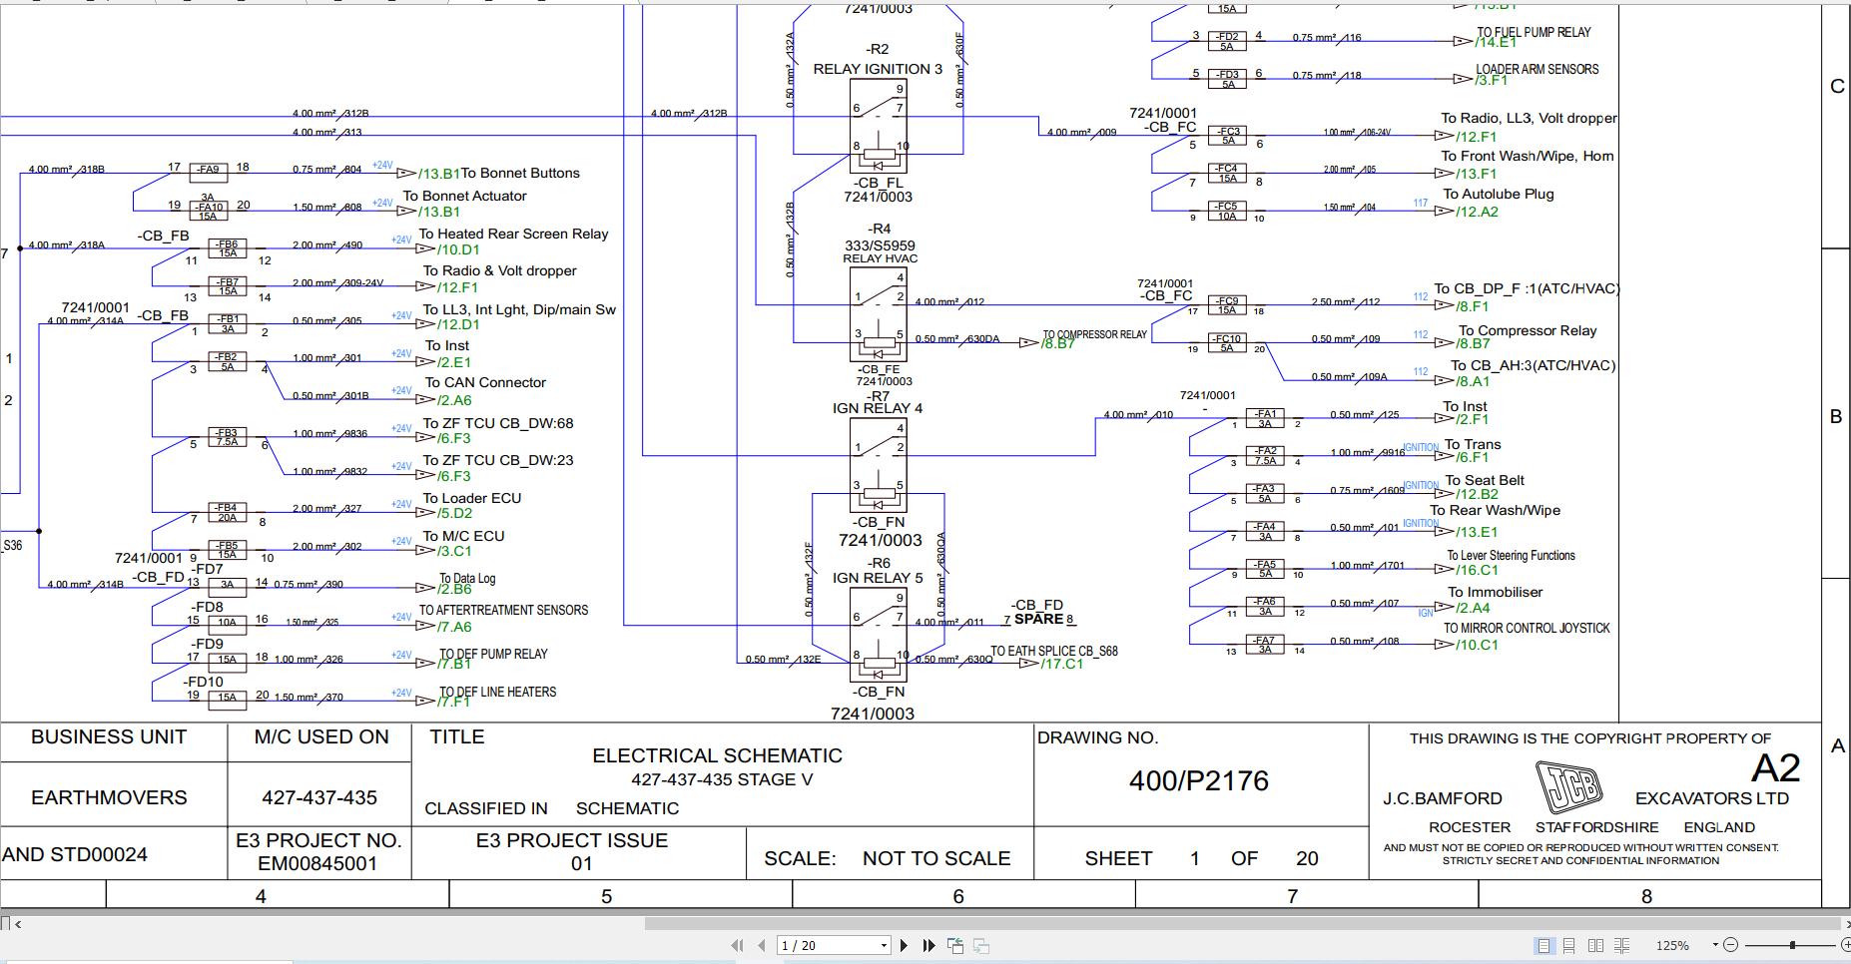Select the previous page arrow icon
The width and height of the screenshot is (1851, 964).
tap(761, 944)
